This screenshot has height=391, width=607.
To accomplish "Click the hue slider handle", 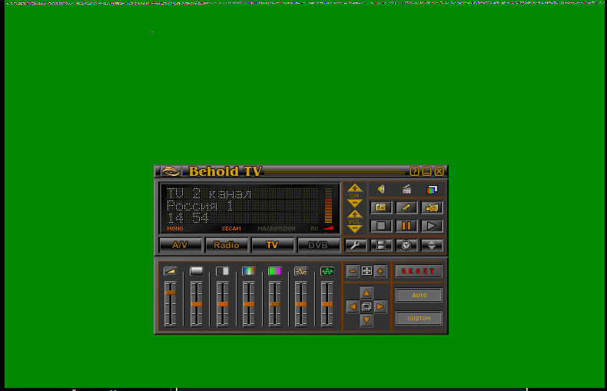I will coord(275,304).
